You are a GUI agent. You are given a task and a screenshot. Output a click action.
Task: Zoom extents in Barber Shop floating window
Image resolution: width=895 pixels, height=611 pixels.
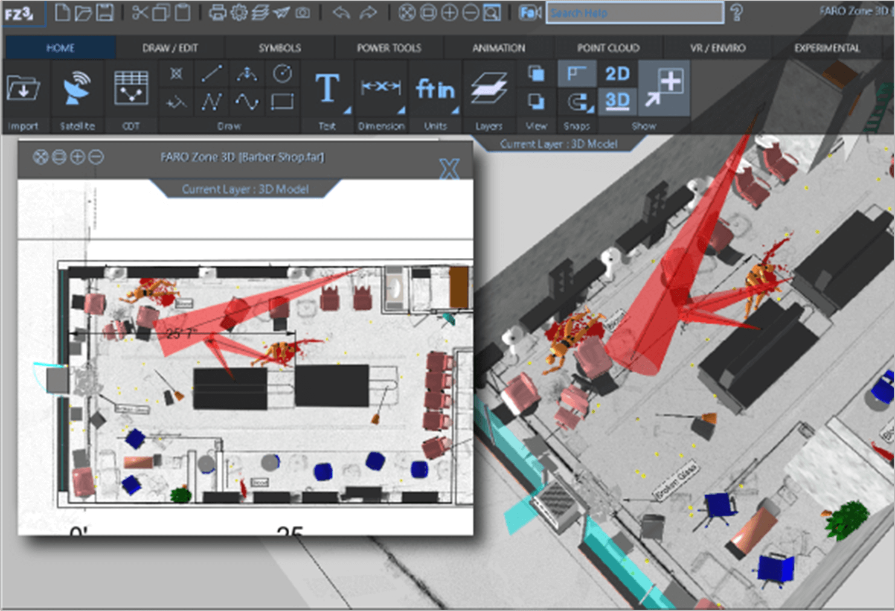[40, 157]
